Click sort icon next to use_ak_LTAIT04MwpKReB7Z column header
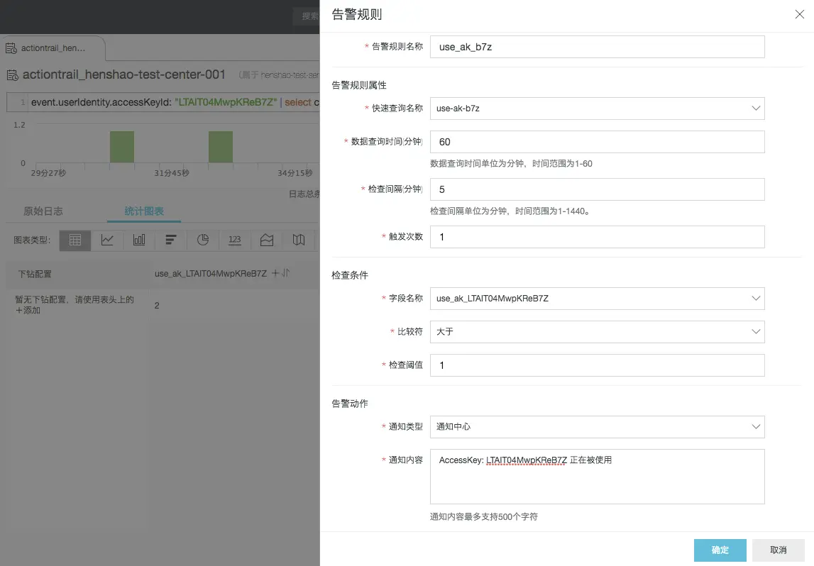Screen dimensions: 814x566 [285, 273]
